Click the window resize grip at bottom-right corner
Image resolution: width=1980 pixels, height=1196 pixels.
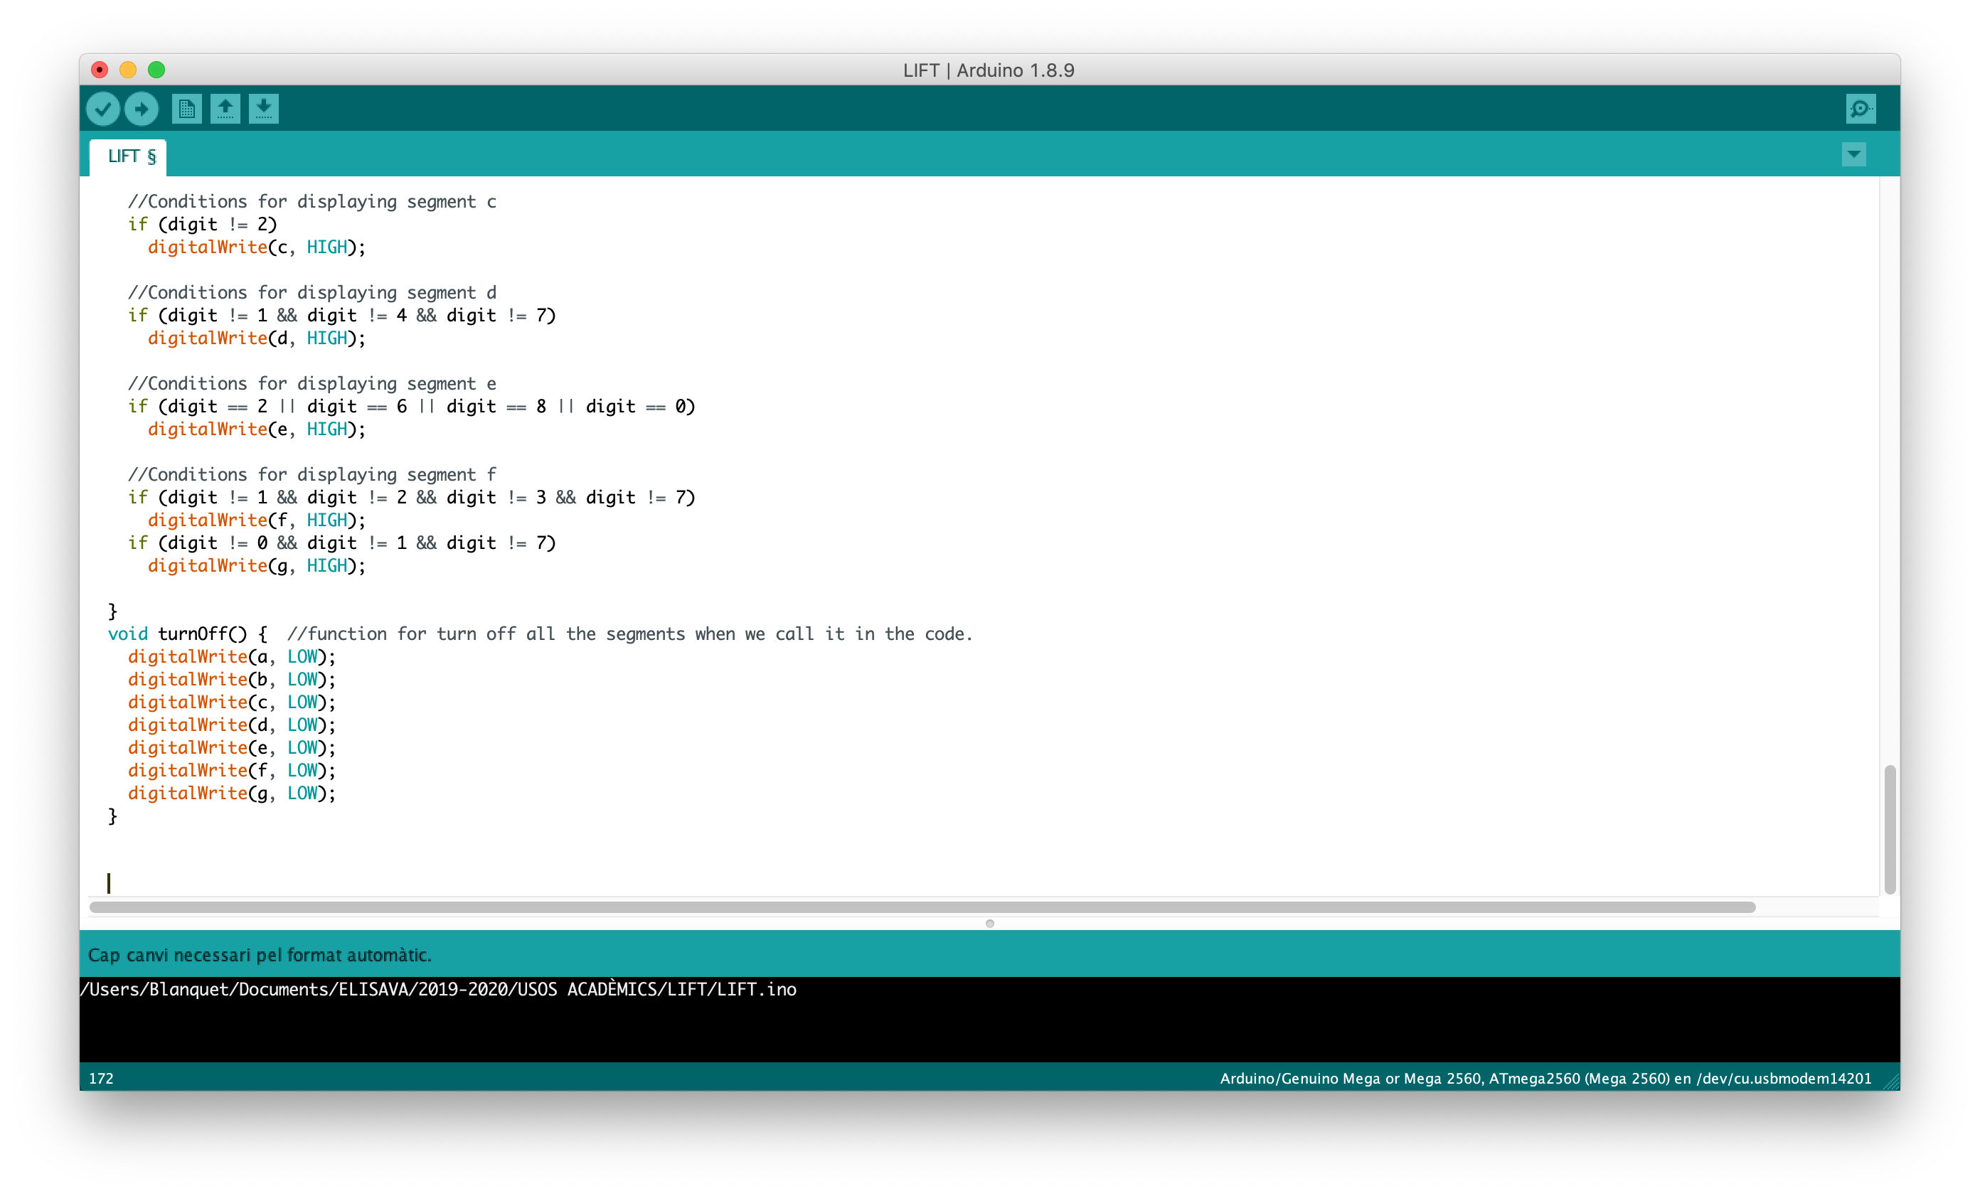(x=1891, y=1081)
